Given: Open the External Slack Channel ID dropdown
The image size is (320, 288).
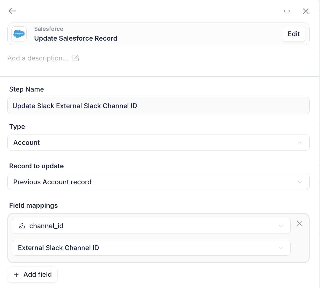Looking at the screenshot, I should [x=151, y=248].
